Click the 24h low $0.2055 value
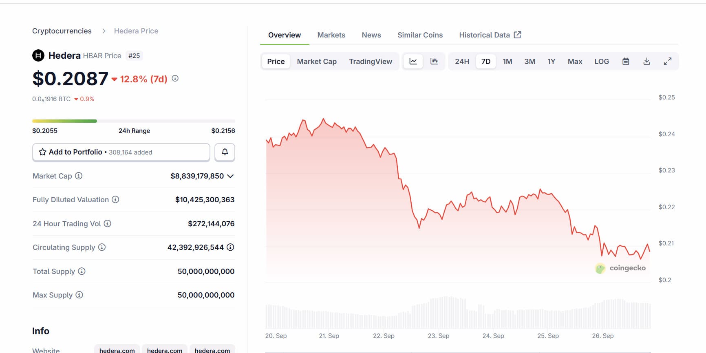The height and width of the screenshot is (353, 706). pyautogui.click(x=45, y=131)
